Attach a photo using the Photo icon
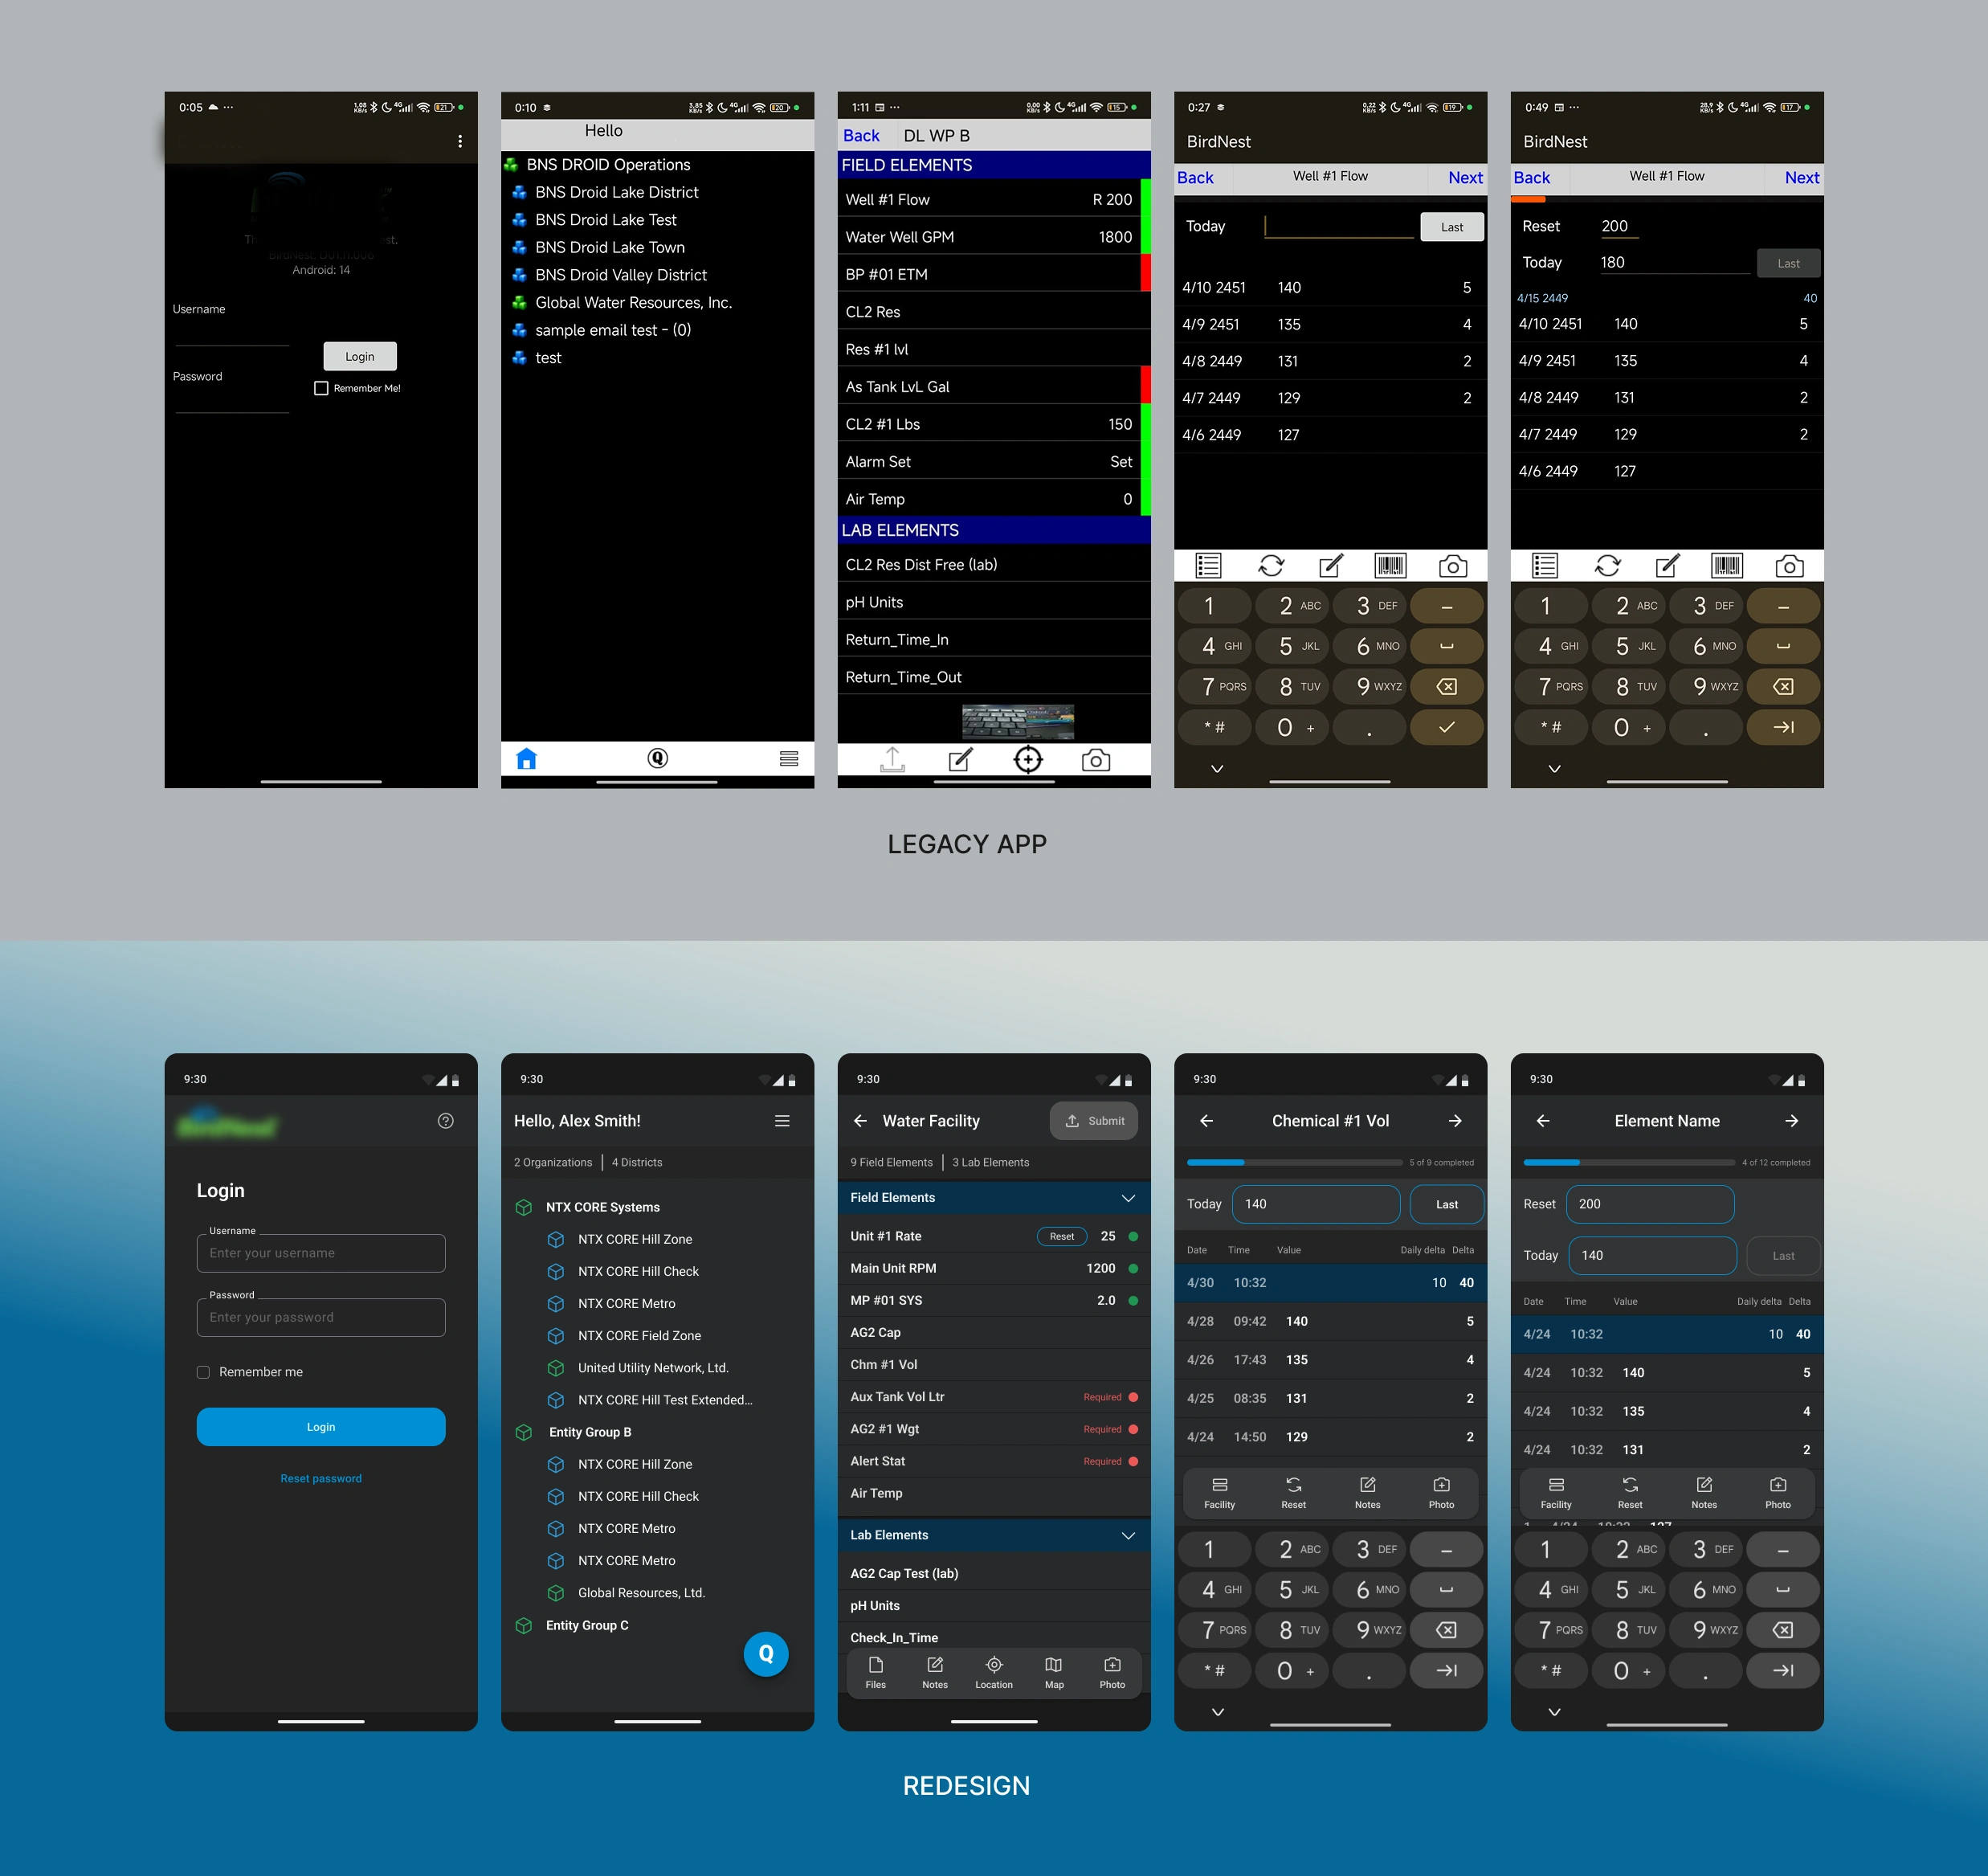1988x1876 pixels. click(1113, 1672)
